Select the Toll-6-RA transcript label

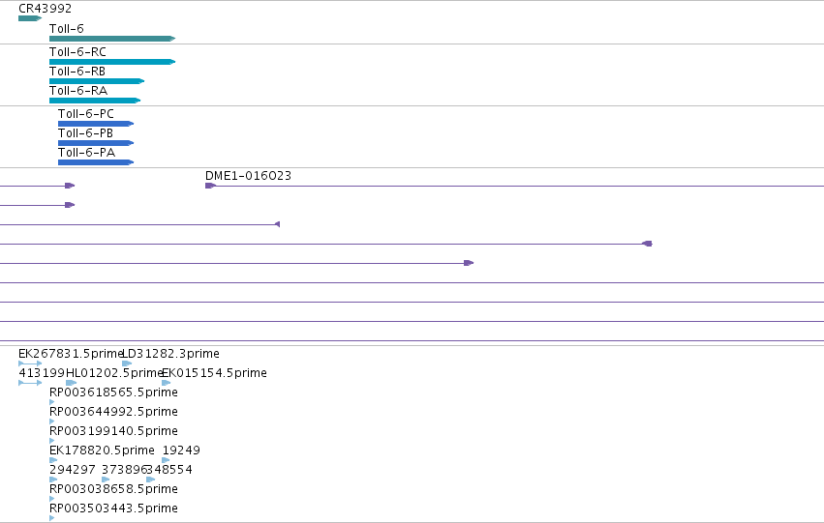tap(78, 91)
